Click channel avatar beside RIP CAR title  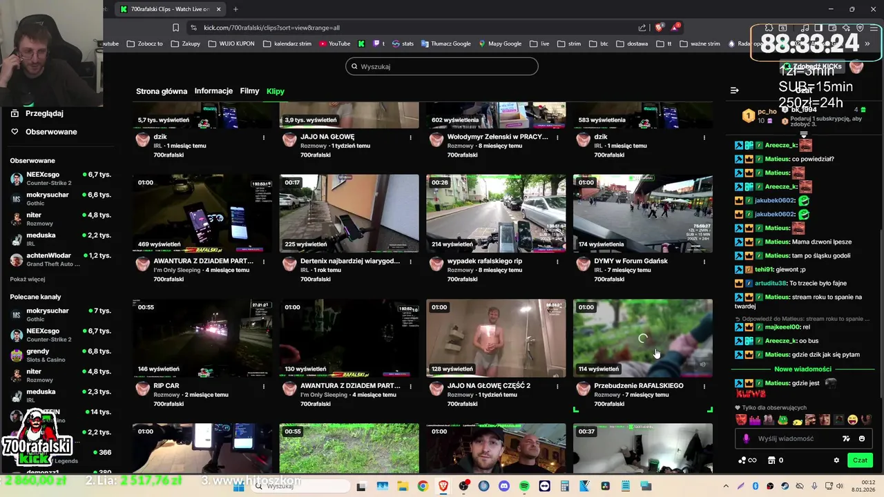pos(142,388)
